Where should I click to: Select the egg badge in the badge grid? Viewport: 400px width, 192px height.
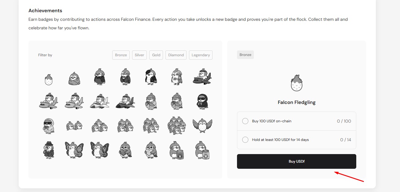49,79
